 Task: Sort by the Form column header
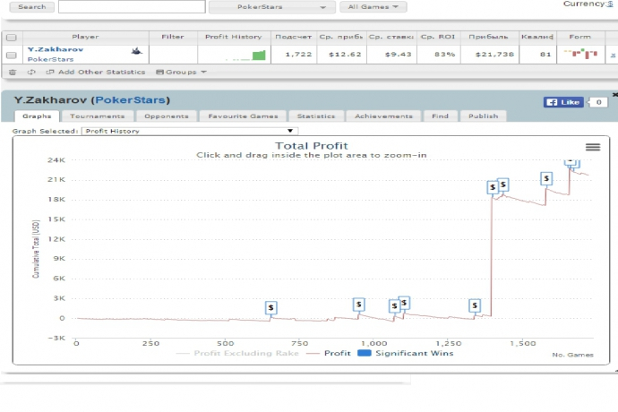tap(580, 37)
